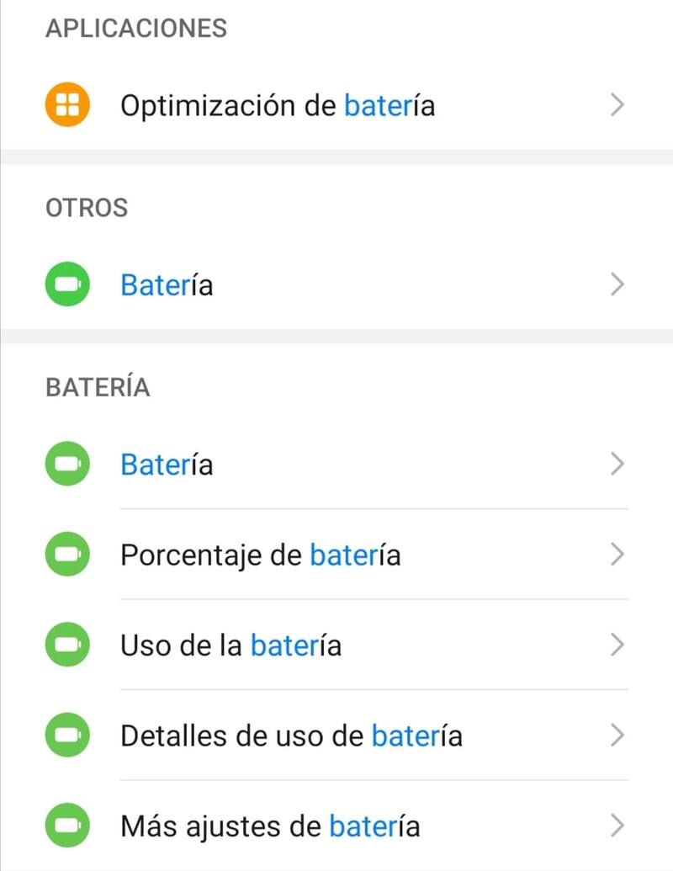Open Más ajustes de batería
This screenshot has width=673, height=871.
coord(270,826)
